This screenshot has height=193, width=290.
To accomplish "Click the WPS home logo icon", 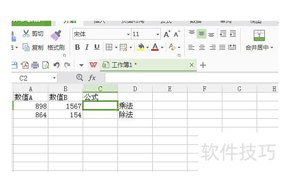I will [x=93, y=65].
